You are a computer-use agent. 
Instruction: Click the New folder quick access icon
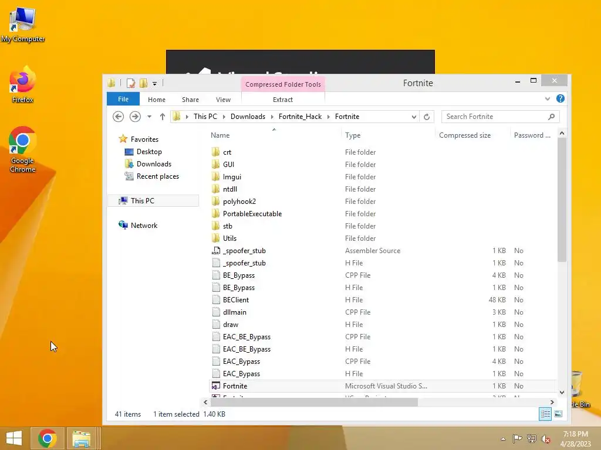[x=144, y=83]
